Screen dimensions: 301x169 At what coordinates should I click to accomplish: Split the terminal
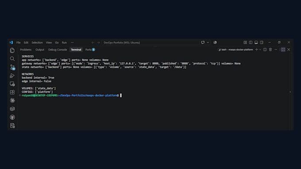click(265, 49)
